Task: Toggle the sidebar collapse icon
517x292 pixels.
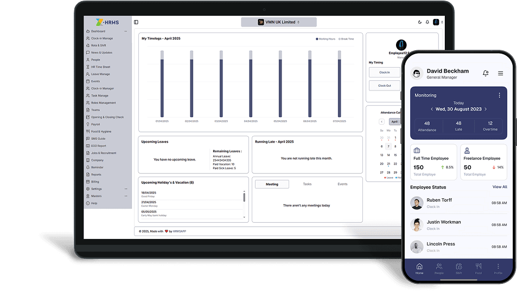Action: [136, 22]
